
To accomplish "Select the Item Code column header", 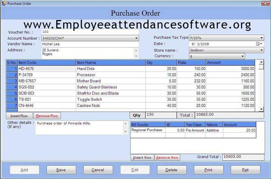I will click(x=47, y=63).
